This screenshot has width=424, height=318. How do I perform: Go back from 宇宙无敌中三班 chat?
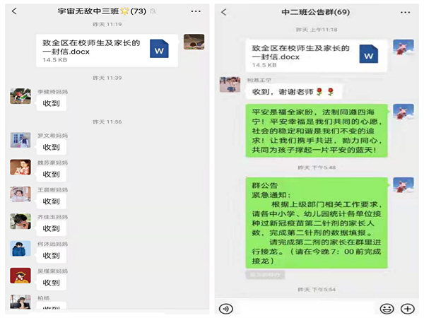(x=14, y=11)
